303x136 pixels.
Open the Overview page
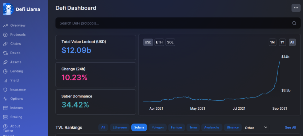pyautogui.click(x=18, y=25)
